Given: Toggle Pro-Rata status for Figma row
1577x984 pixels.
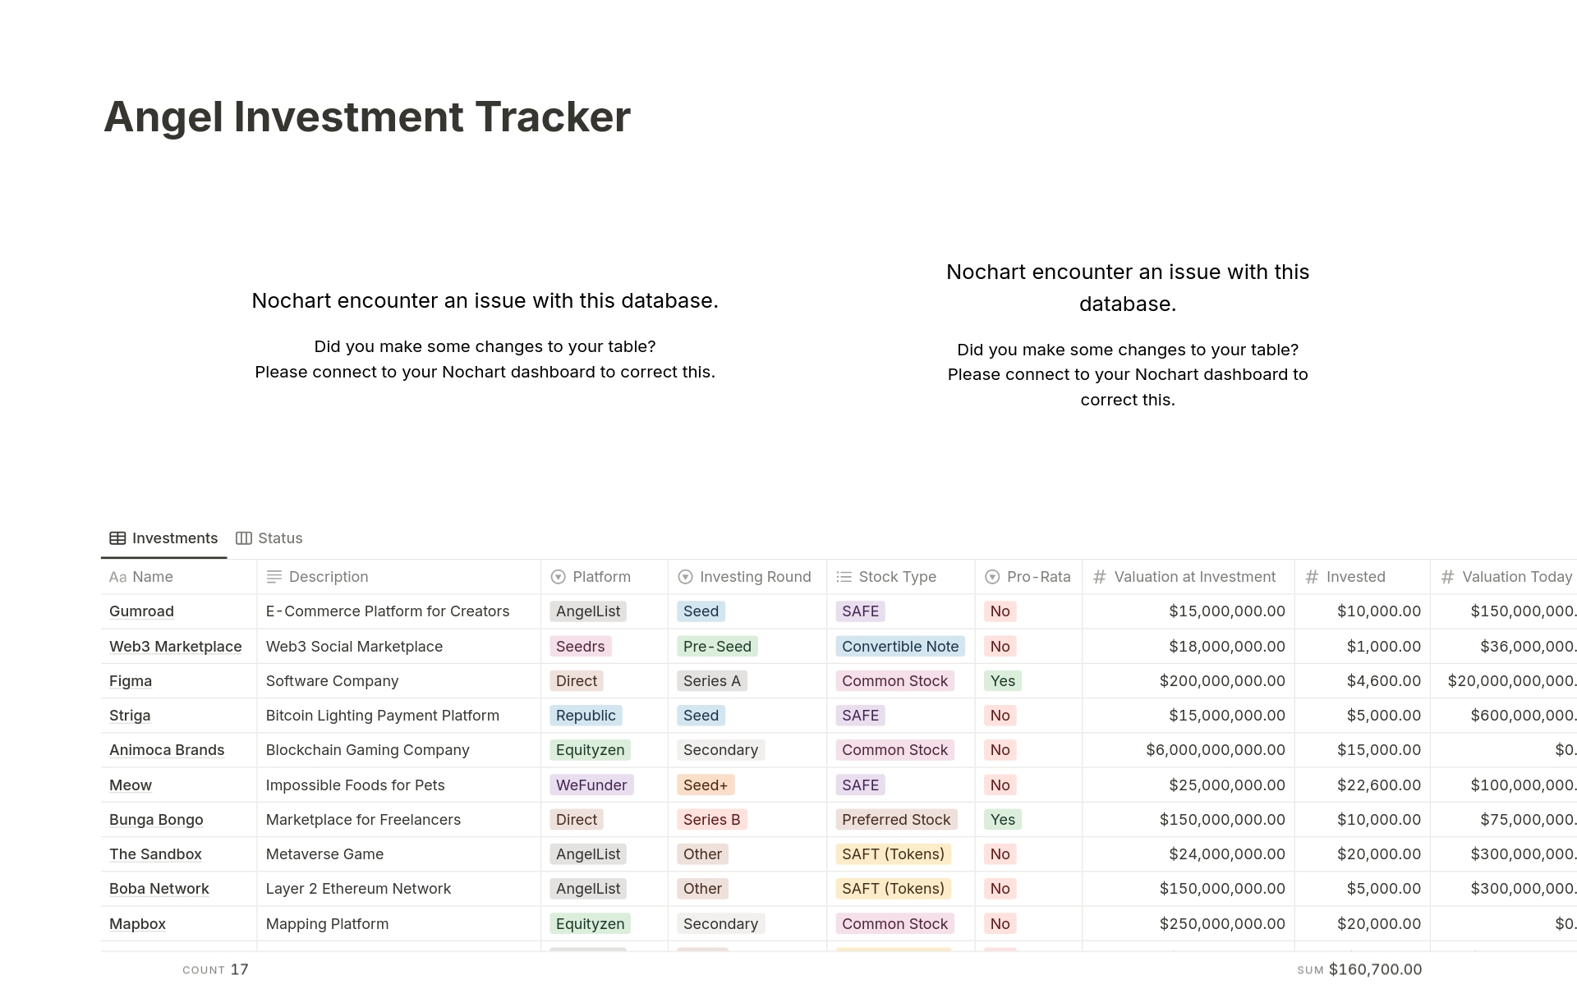Looking at the screenshot, I should tap(1003, 680).
